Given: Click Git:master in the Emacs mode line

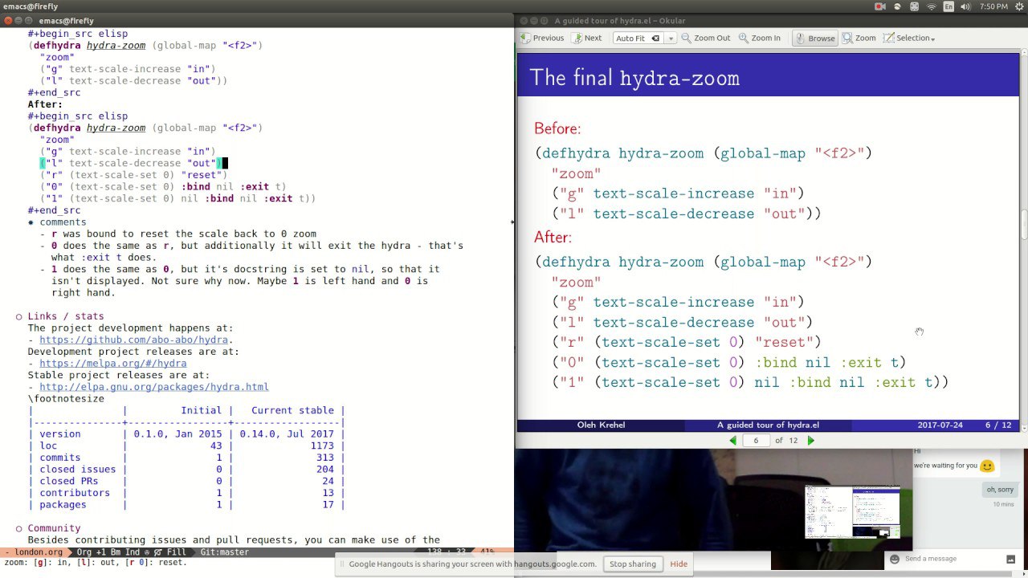Looking at the screenshot, I should (224, 552).
